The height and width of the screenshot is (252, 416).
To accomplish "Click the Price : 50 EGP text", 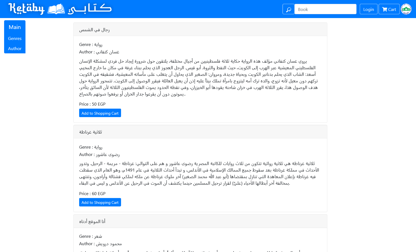I will click(92, 104).
